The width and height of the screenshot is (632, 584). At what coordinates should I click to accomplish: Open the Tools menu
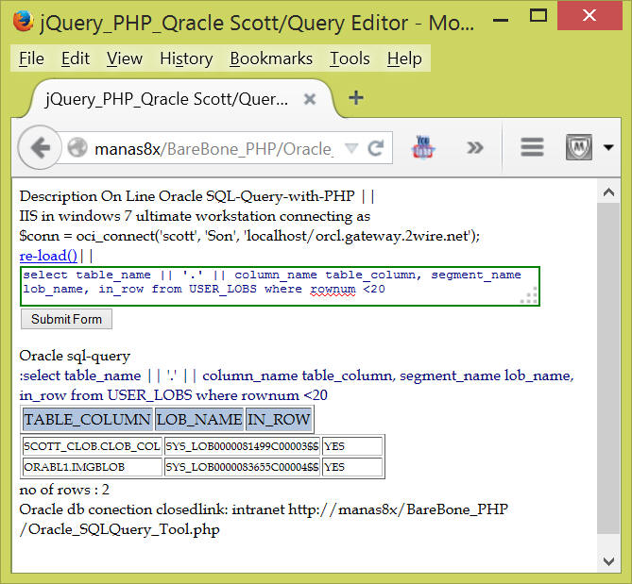pyautogui.click(x=350, y=58)
